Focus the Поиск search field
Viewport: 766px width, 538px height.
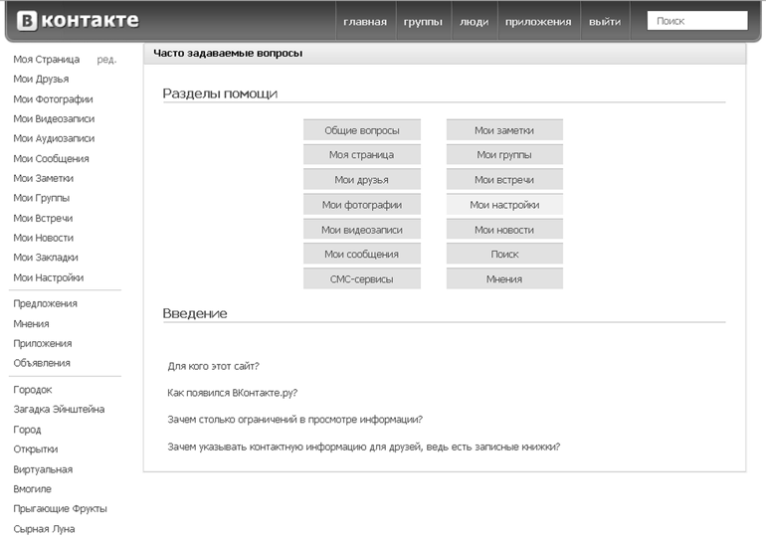pos(697,21)
